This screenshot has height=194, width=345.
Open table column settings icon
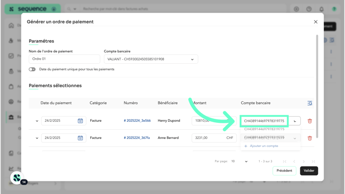309,103
